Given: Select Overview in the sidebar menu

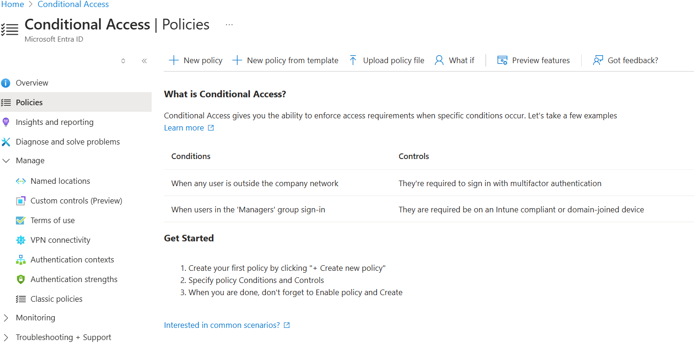Looking at the screenshot, I should coord(32,83).
